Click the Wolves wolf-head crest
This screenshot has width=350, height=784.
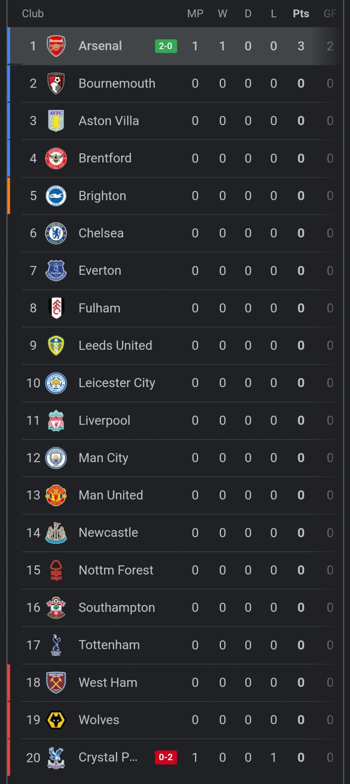[x=56, y=720]
